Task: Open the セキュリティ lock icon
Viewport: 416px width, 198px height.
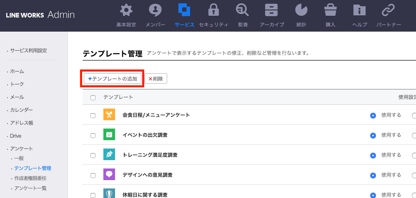Action: pos(213,10)
